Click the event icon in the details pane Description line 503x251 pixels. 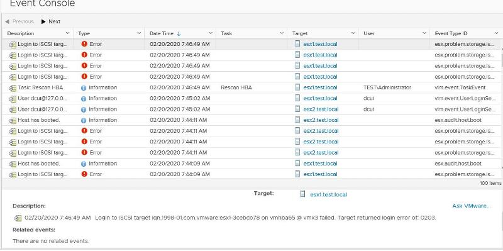pyautogui.click(x=18, y=218)
